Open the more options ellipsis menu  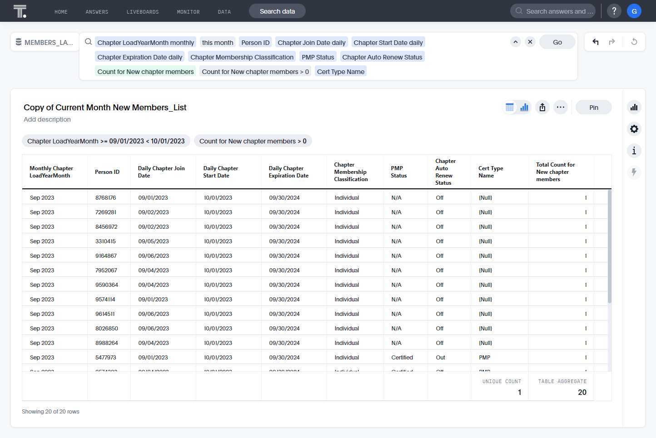561,107
